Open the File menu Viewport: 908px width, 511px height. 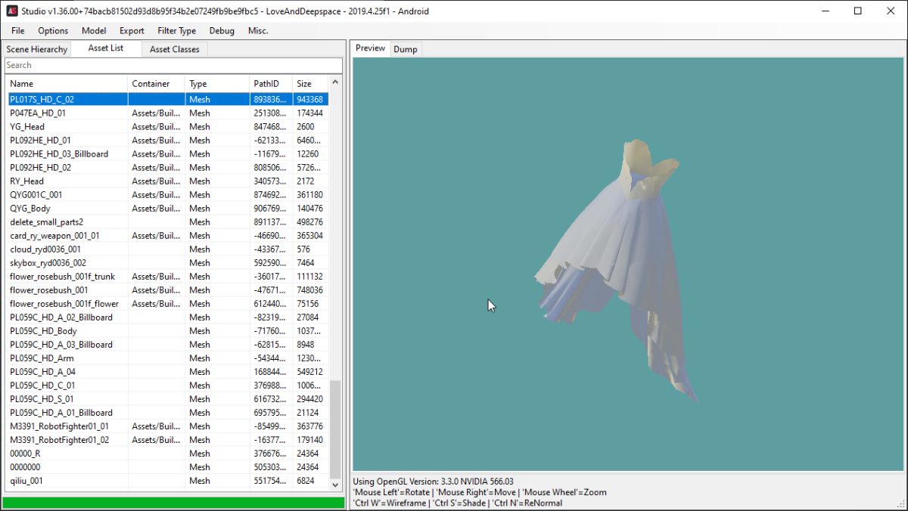point(18,31)
